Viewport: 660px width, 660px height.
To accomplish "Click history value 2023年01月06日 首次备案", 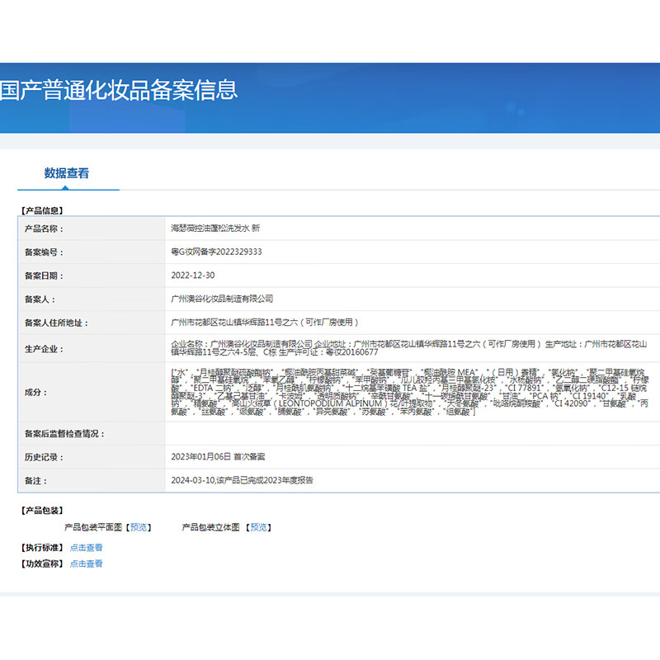I will [x=218, y=457].
